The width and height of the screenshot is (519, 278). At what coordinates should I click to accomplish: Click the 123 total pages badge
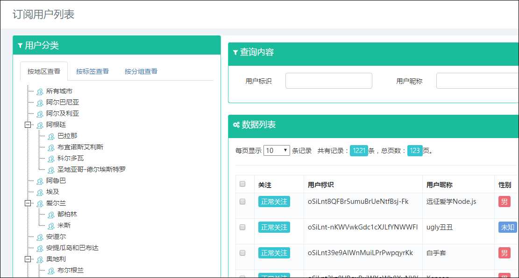click(415, 151)
